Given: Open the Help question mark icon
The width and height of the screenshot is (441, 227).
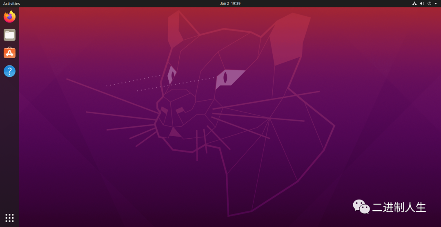Looking at the screenshot, I should click(9, 71).
